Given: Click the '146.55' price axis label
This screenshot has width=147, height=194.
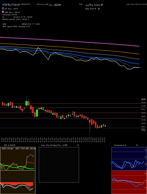Looking at the screenshot, I should click(143, 123).
